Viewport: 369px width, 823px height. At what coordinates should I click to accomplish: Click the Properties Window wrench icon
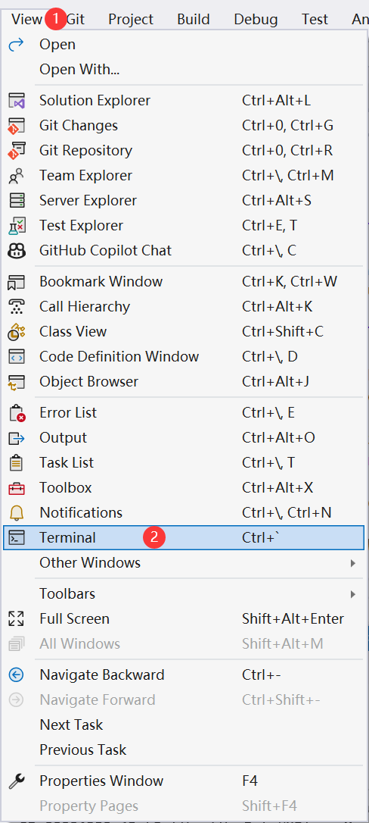click(17, 781)
